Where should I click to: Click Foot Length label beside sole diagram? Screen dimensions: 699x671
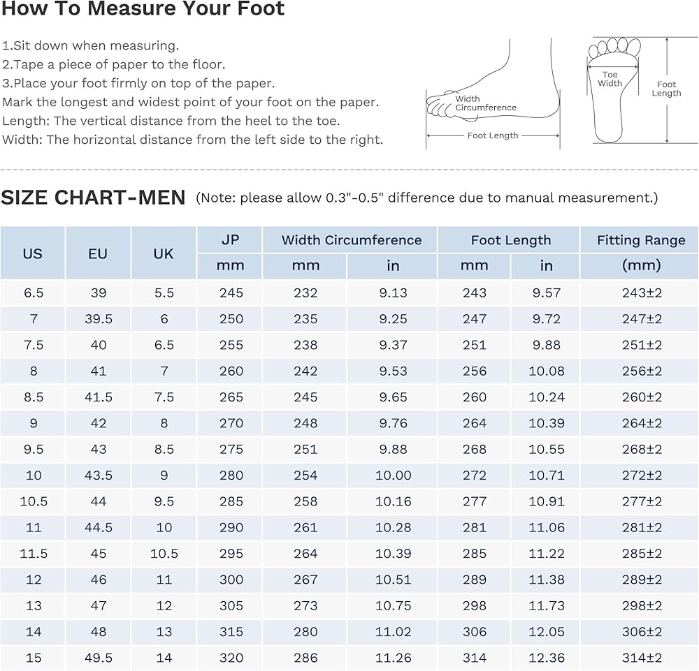666,89
